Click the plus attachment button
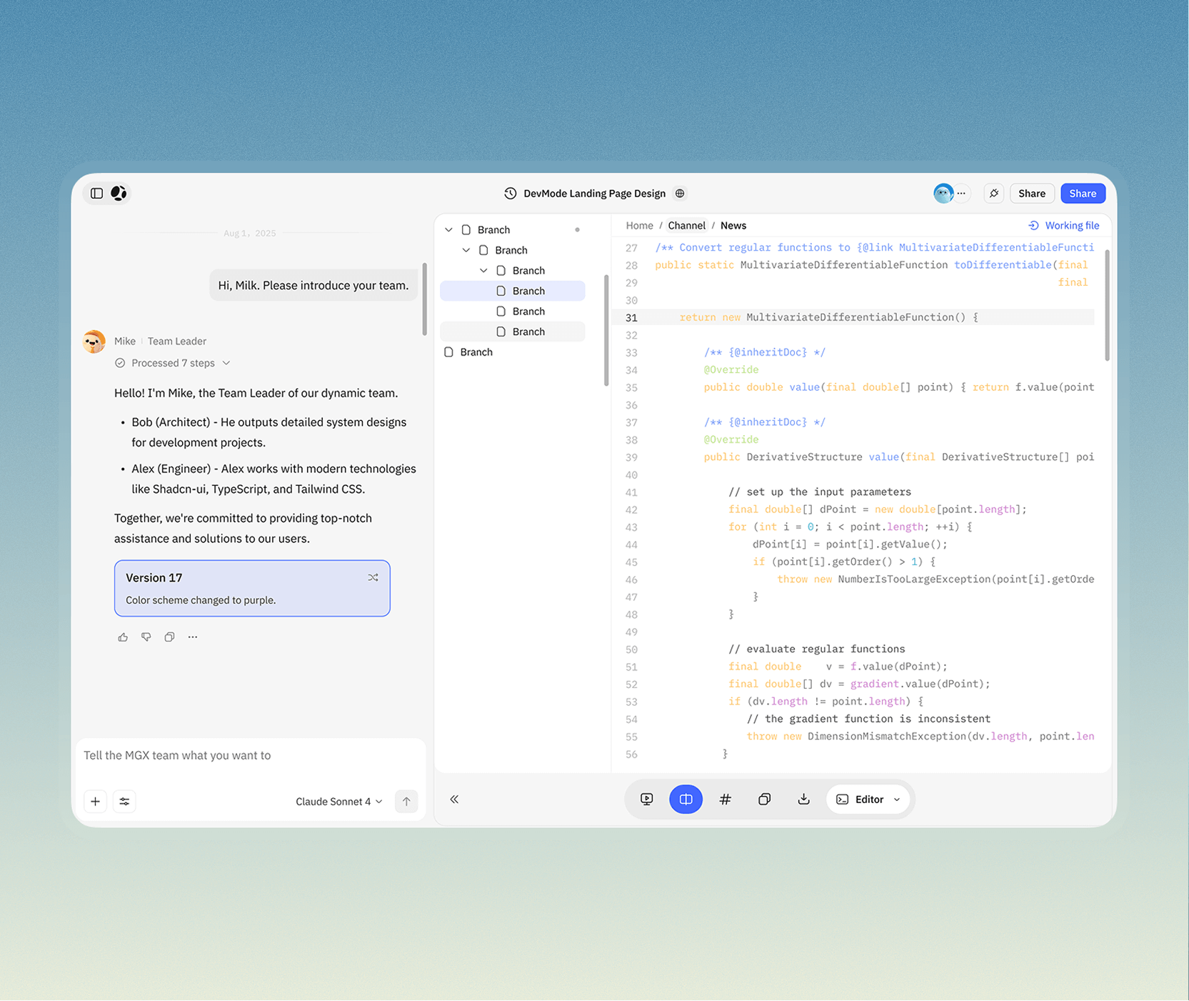Screen dimensions: 1189x1001 pos(95,801)
